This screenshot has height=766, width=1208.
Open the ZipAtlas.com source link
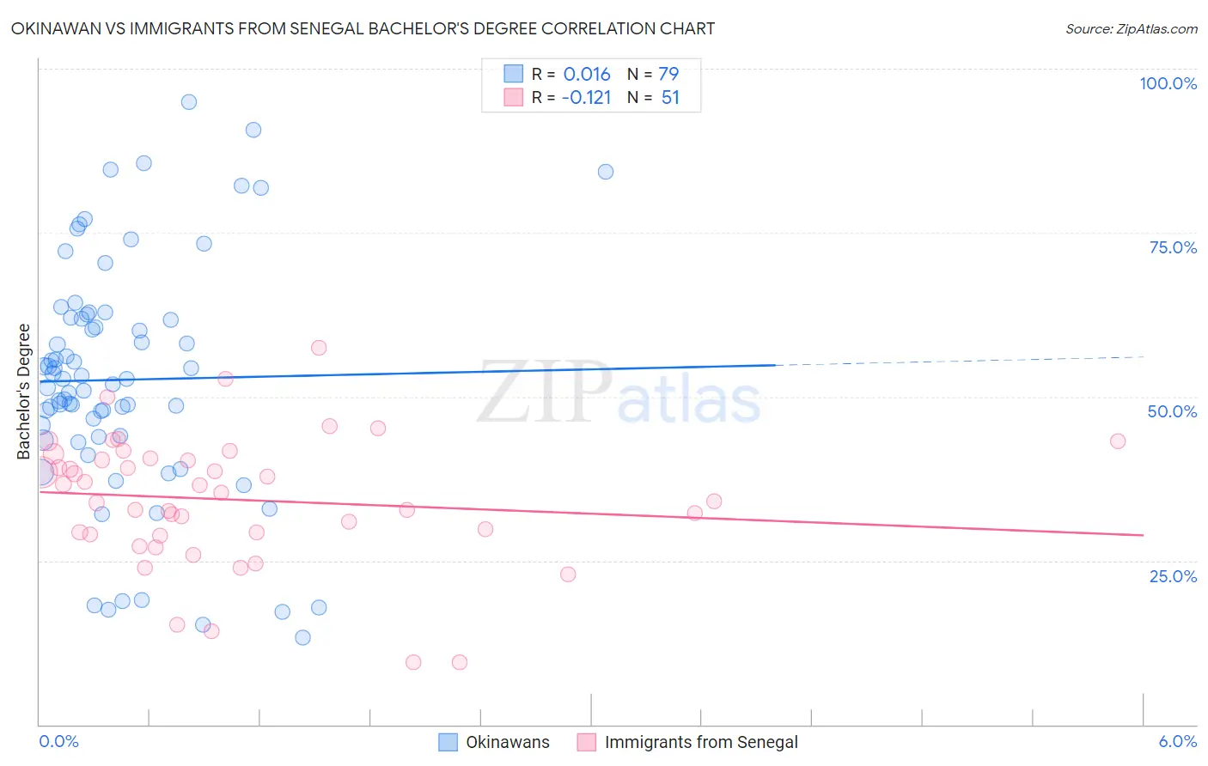tap(1132, 29)
